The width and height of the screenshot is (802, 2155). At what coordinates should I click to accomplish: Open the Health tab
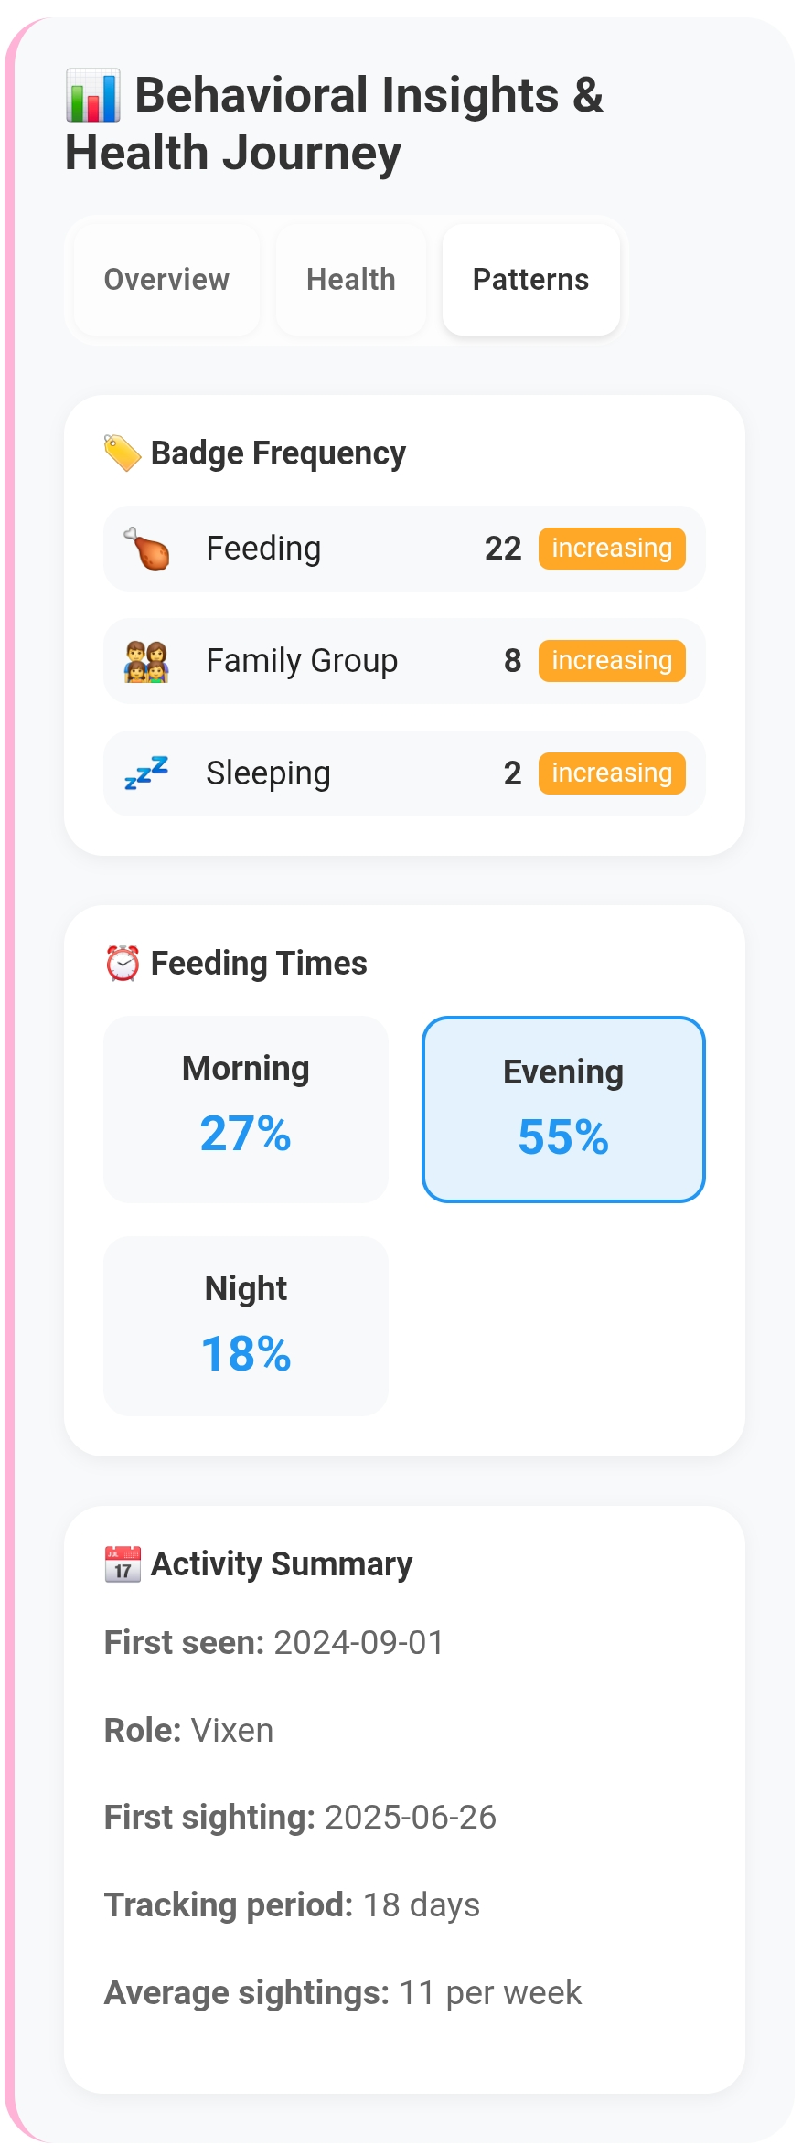(x=351, y=280)
